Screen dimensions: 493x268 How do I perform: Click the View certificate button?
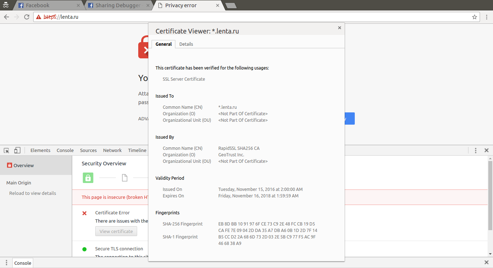tap(116, 231)
